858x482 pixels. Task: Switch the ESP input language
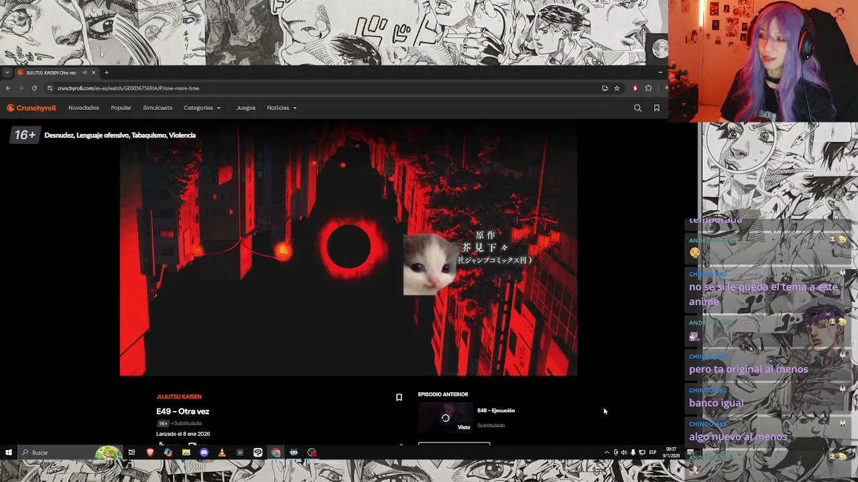point(653,453)
